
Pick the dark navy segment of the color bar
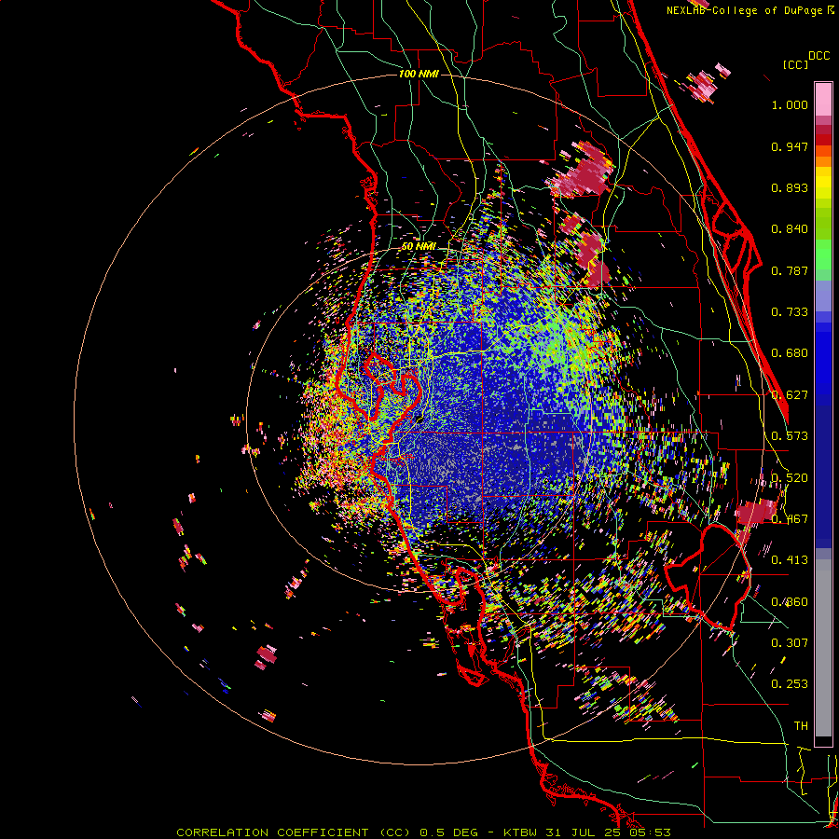pos(823,474)
